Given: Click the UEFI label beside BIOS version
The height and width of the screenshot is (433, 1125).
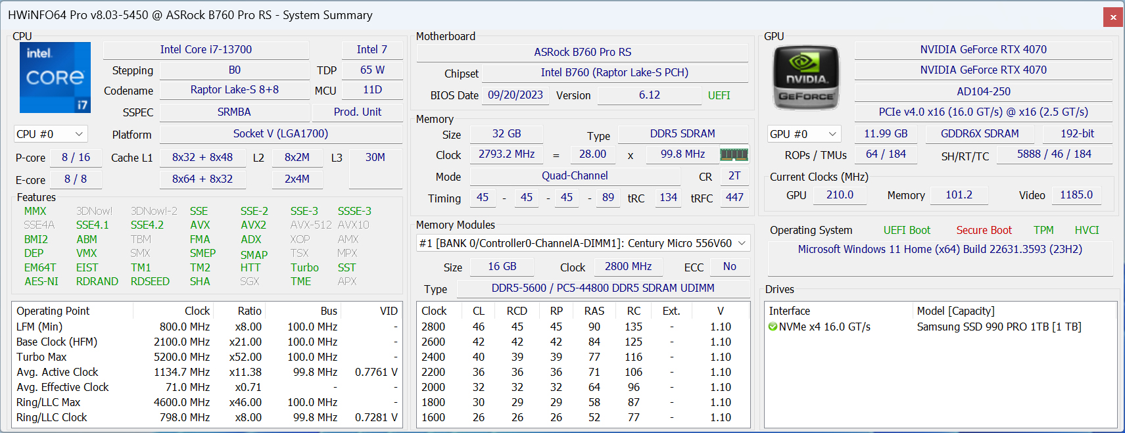Looking at the screenshot, I should tap(719, 96).
